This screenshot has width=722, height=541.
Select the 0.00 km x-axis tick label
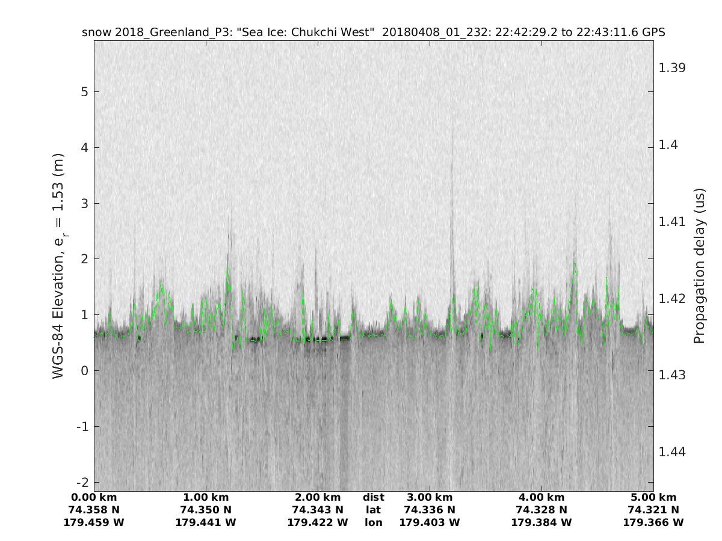pyautogui.click(x=94, y=497)
